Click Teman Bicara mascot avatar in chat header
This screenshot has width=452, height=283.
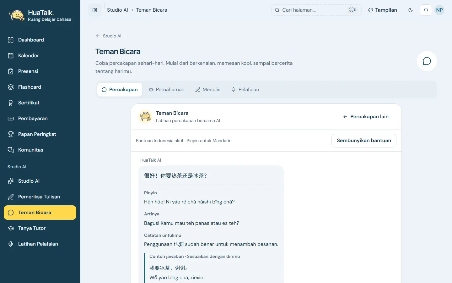(145, 117)
